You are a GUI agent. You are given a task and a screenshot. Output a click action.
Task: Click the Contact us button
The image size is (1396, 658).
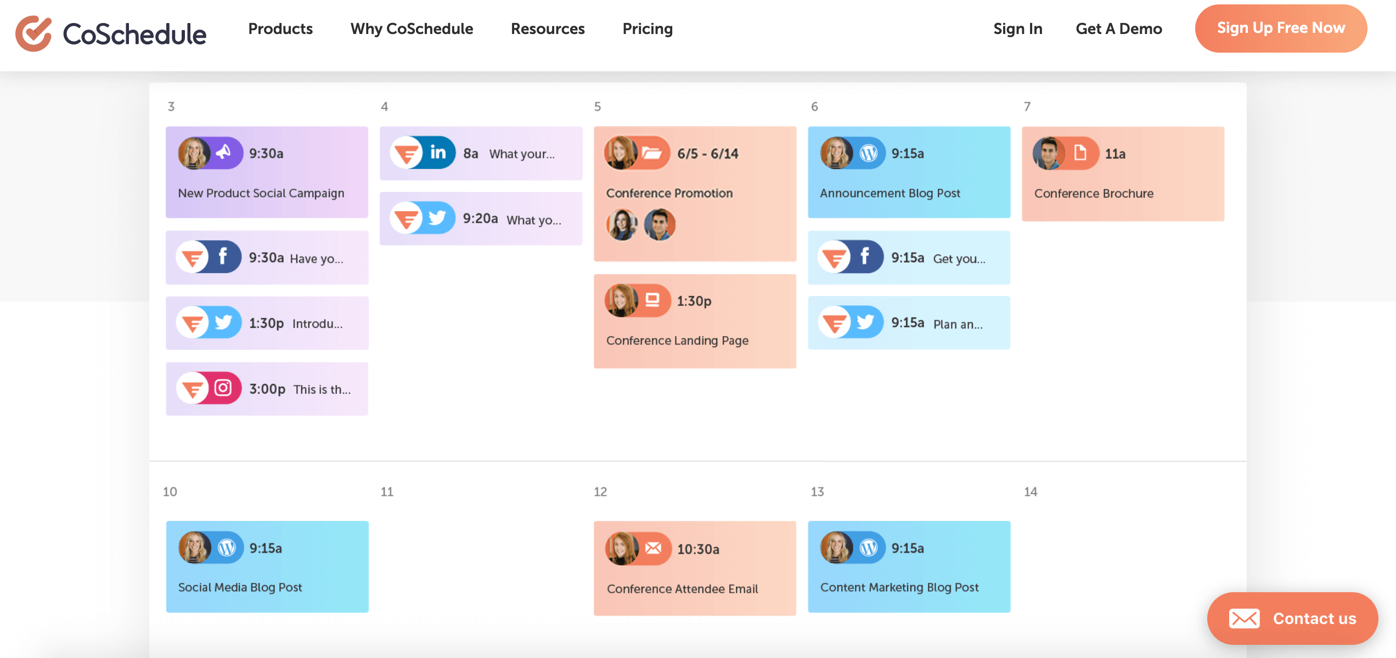[x=1292, y=619]
